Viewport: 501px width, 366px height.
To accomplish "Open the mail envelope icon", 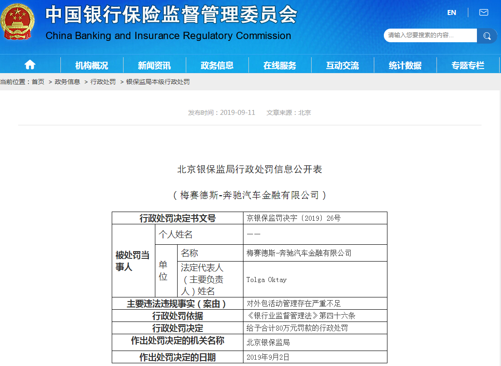I will [484, 13].
